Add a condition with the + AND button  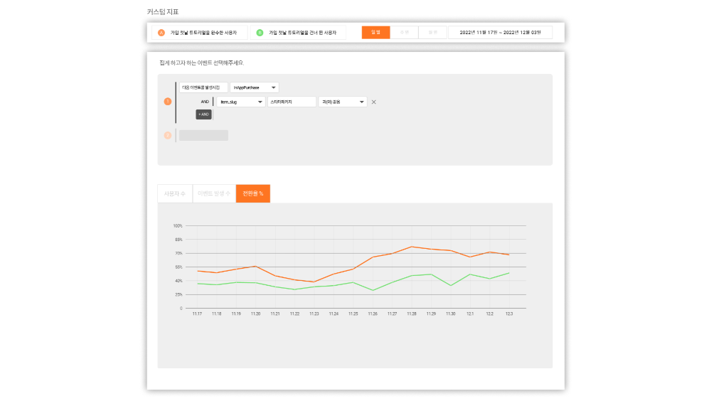point(203,114)
